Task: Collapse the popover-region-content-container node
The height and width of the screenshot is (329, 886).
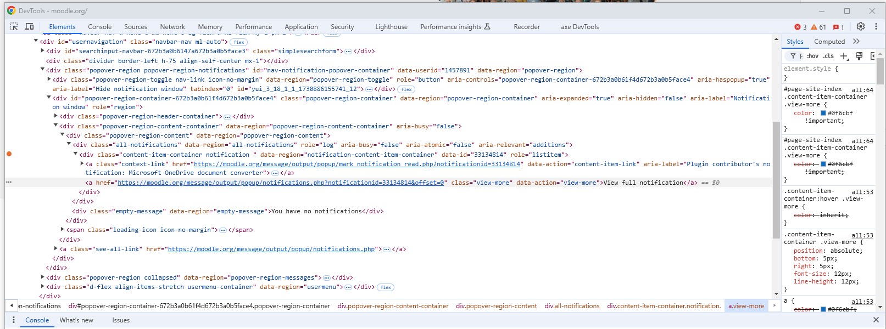Action: point(56,126)
